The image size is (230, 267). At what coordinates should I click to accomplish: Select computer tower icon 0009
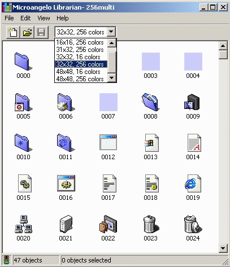[x=192, y=102]
